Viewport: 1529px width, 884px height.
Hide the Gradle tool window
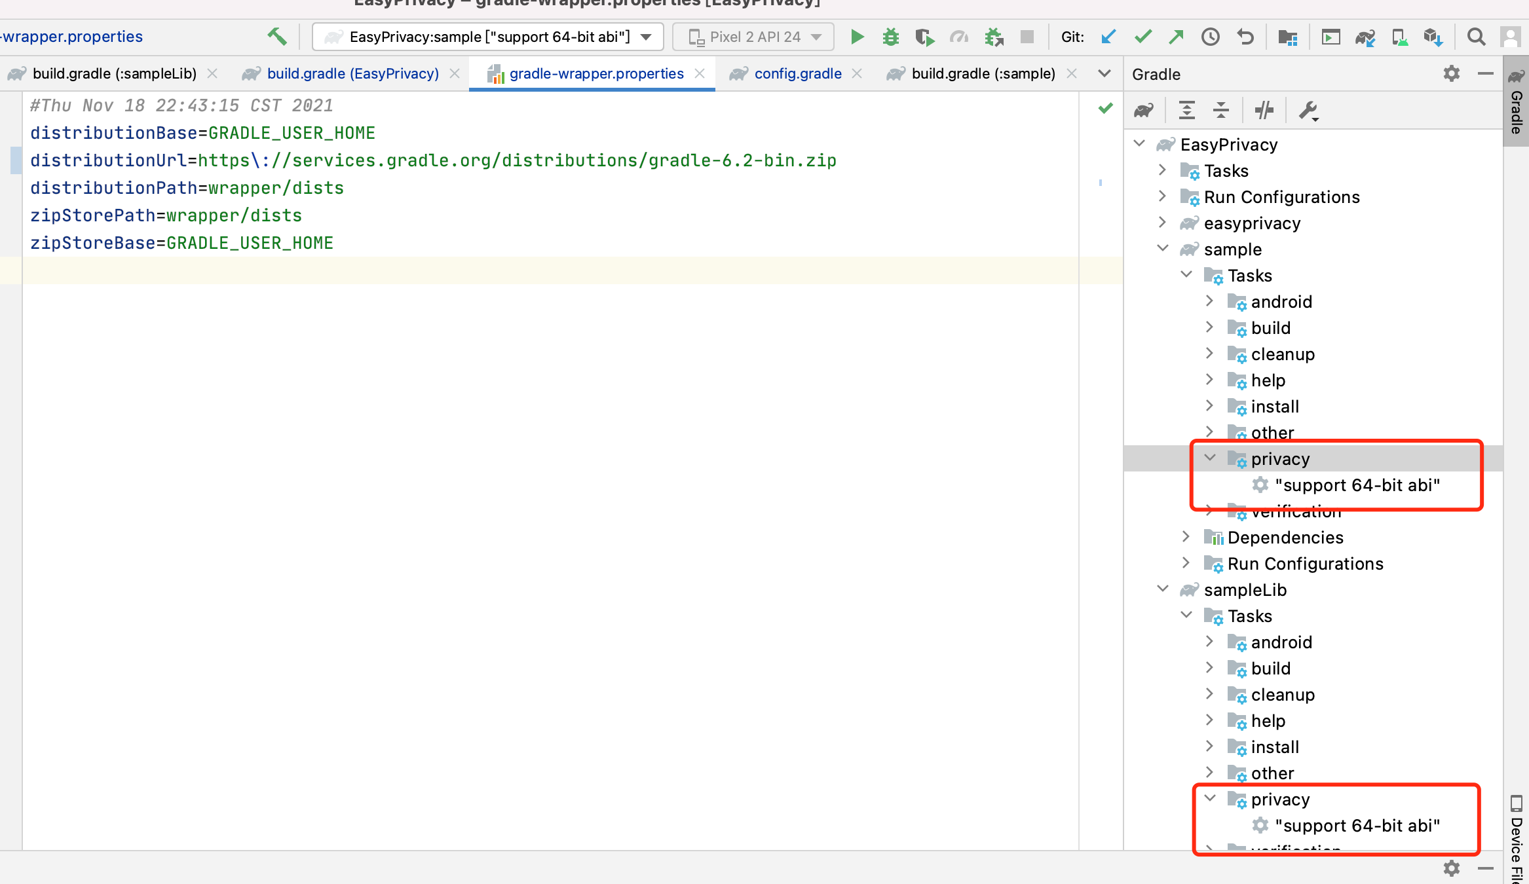[1486, 73]
